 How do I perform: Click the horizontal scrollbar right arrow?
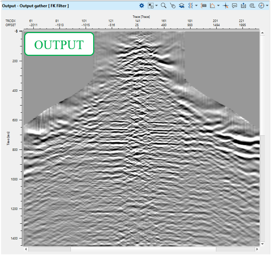pos(257,249)
